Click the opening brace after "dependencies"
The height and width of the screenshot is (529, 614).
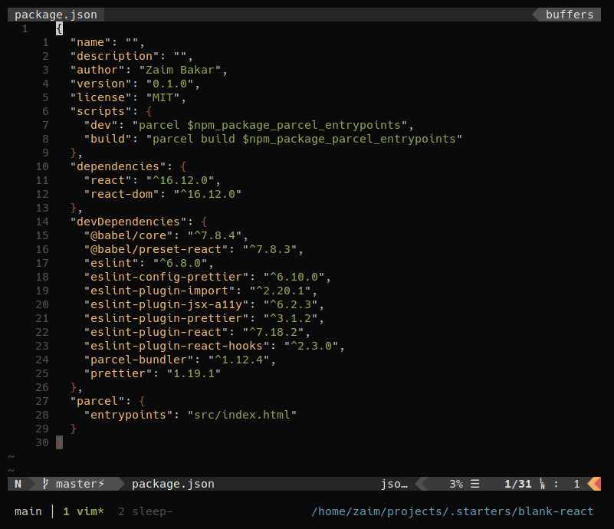183,166
